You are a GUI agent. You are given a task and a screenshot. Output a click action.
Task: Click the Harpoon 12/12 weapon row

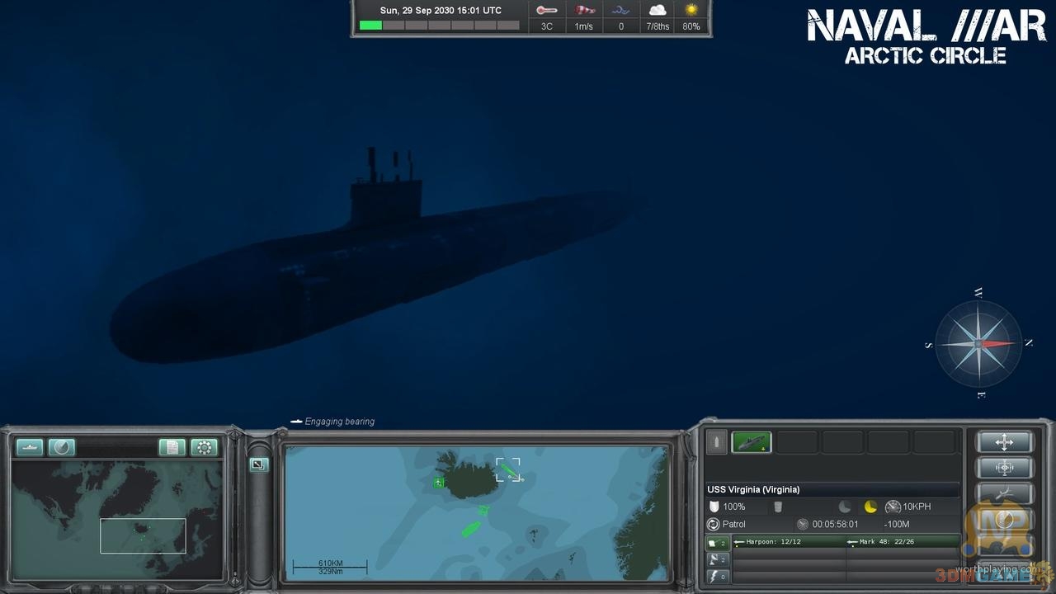788,542
